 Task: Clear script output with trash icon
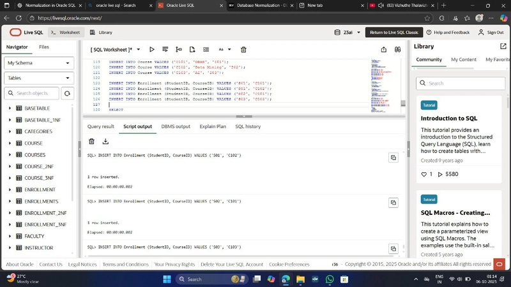pos(91,142)
